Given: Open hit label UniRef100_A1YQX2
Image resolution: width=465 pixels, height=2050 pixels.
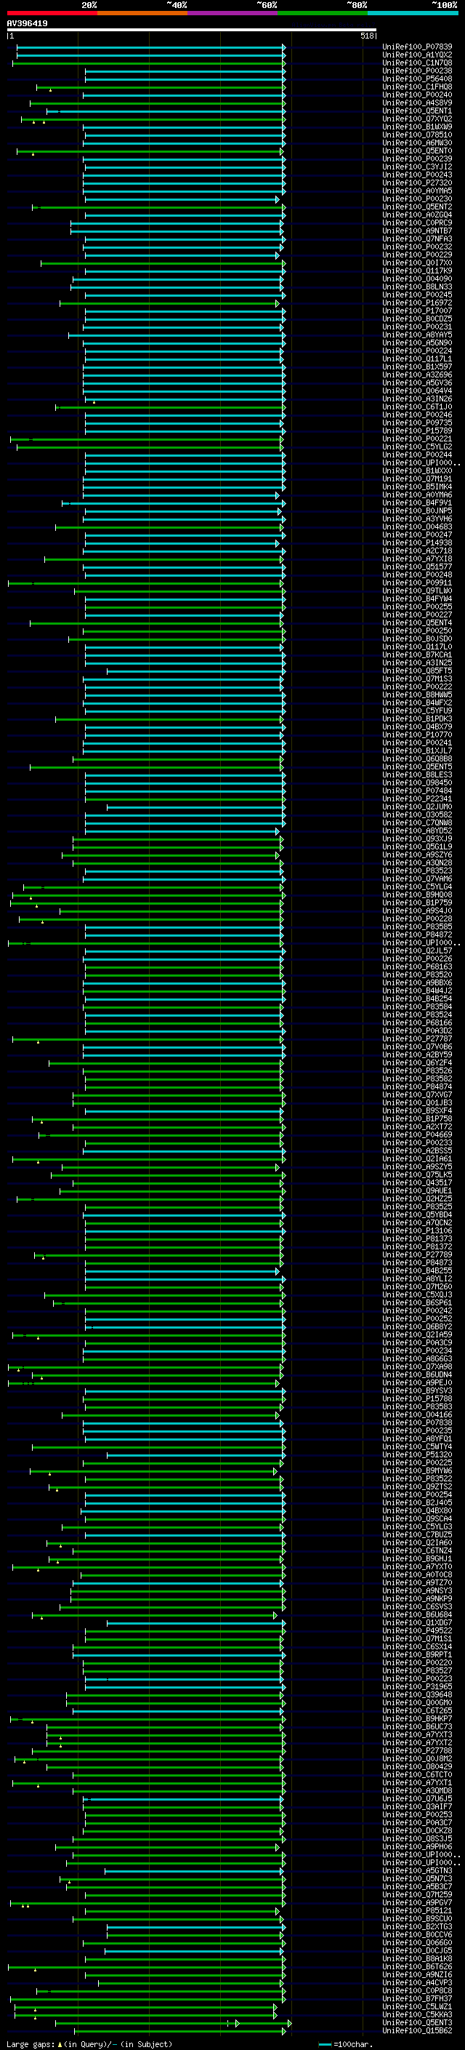Looking at the screenshot, I should pyautogui.click(x=417, y=55).
